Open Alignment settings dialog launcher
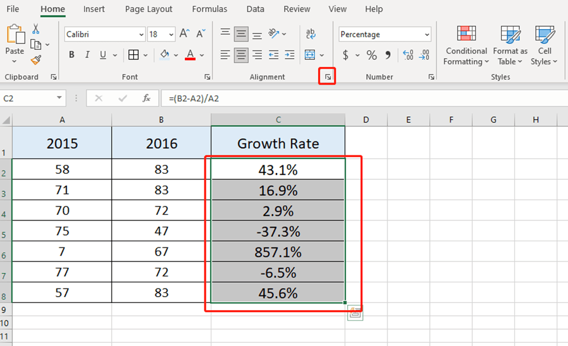The width and height of the screenshot is (568, 346). (x=328, y=77)
